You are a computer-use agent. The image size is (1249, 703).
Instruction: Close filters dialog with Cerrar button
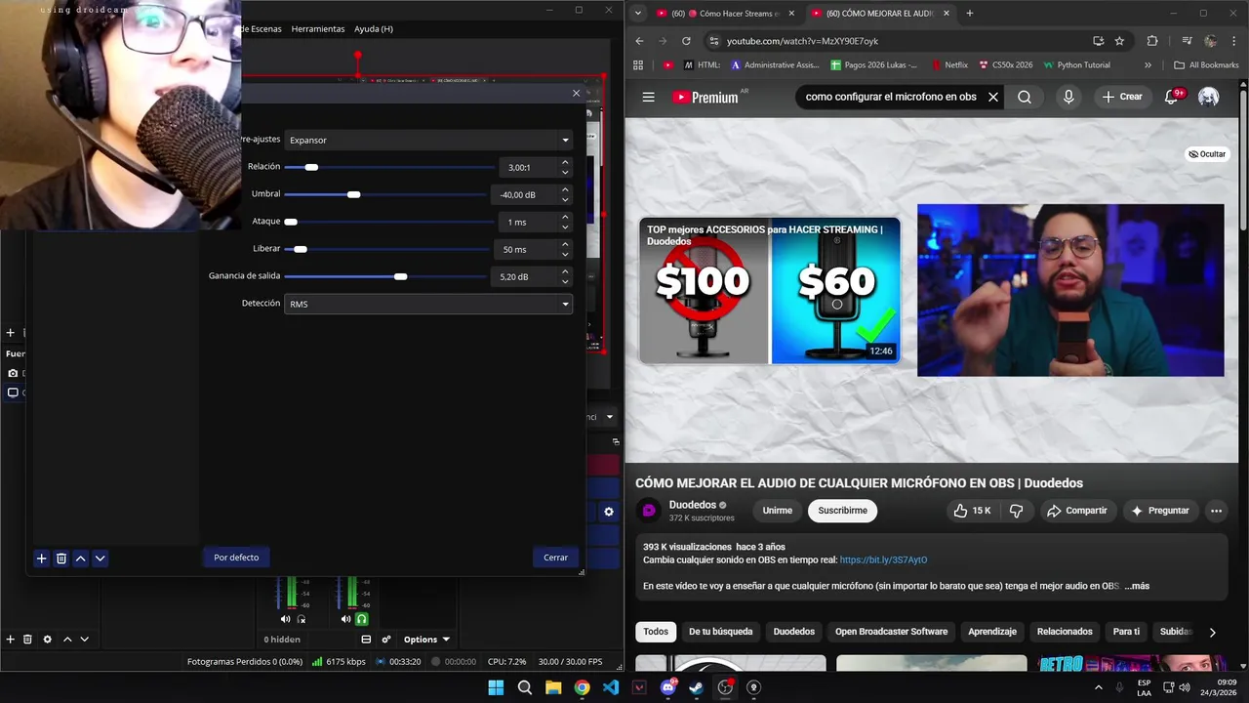555,558
